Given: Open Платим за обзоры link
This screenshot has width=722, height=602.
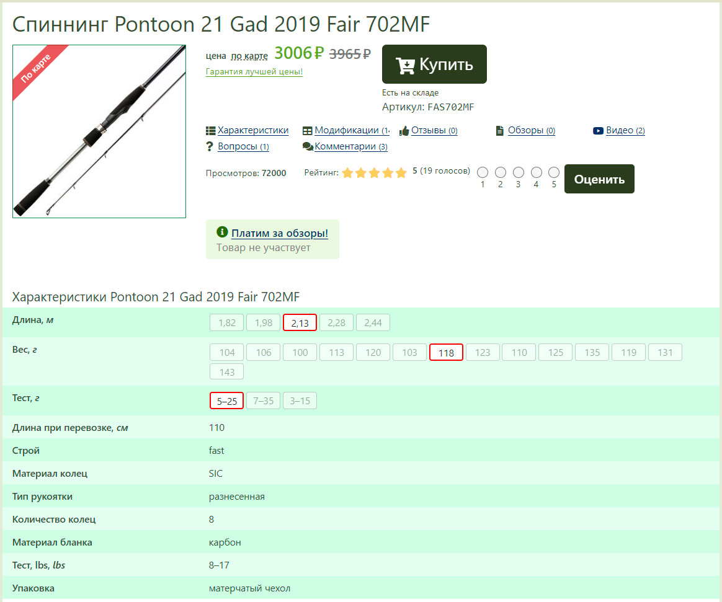Looking at the screenshot, I should [x=280, y=233].
